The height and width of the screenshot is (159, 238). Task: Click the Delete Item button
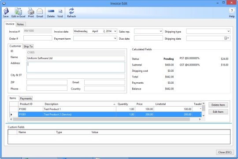tap(218, 105)
